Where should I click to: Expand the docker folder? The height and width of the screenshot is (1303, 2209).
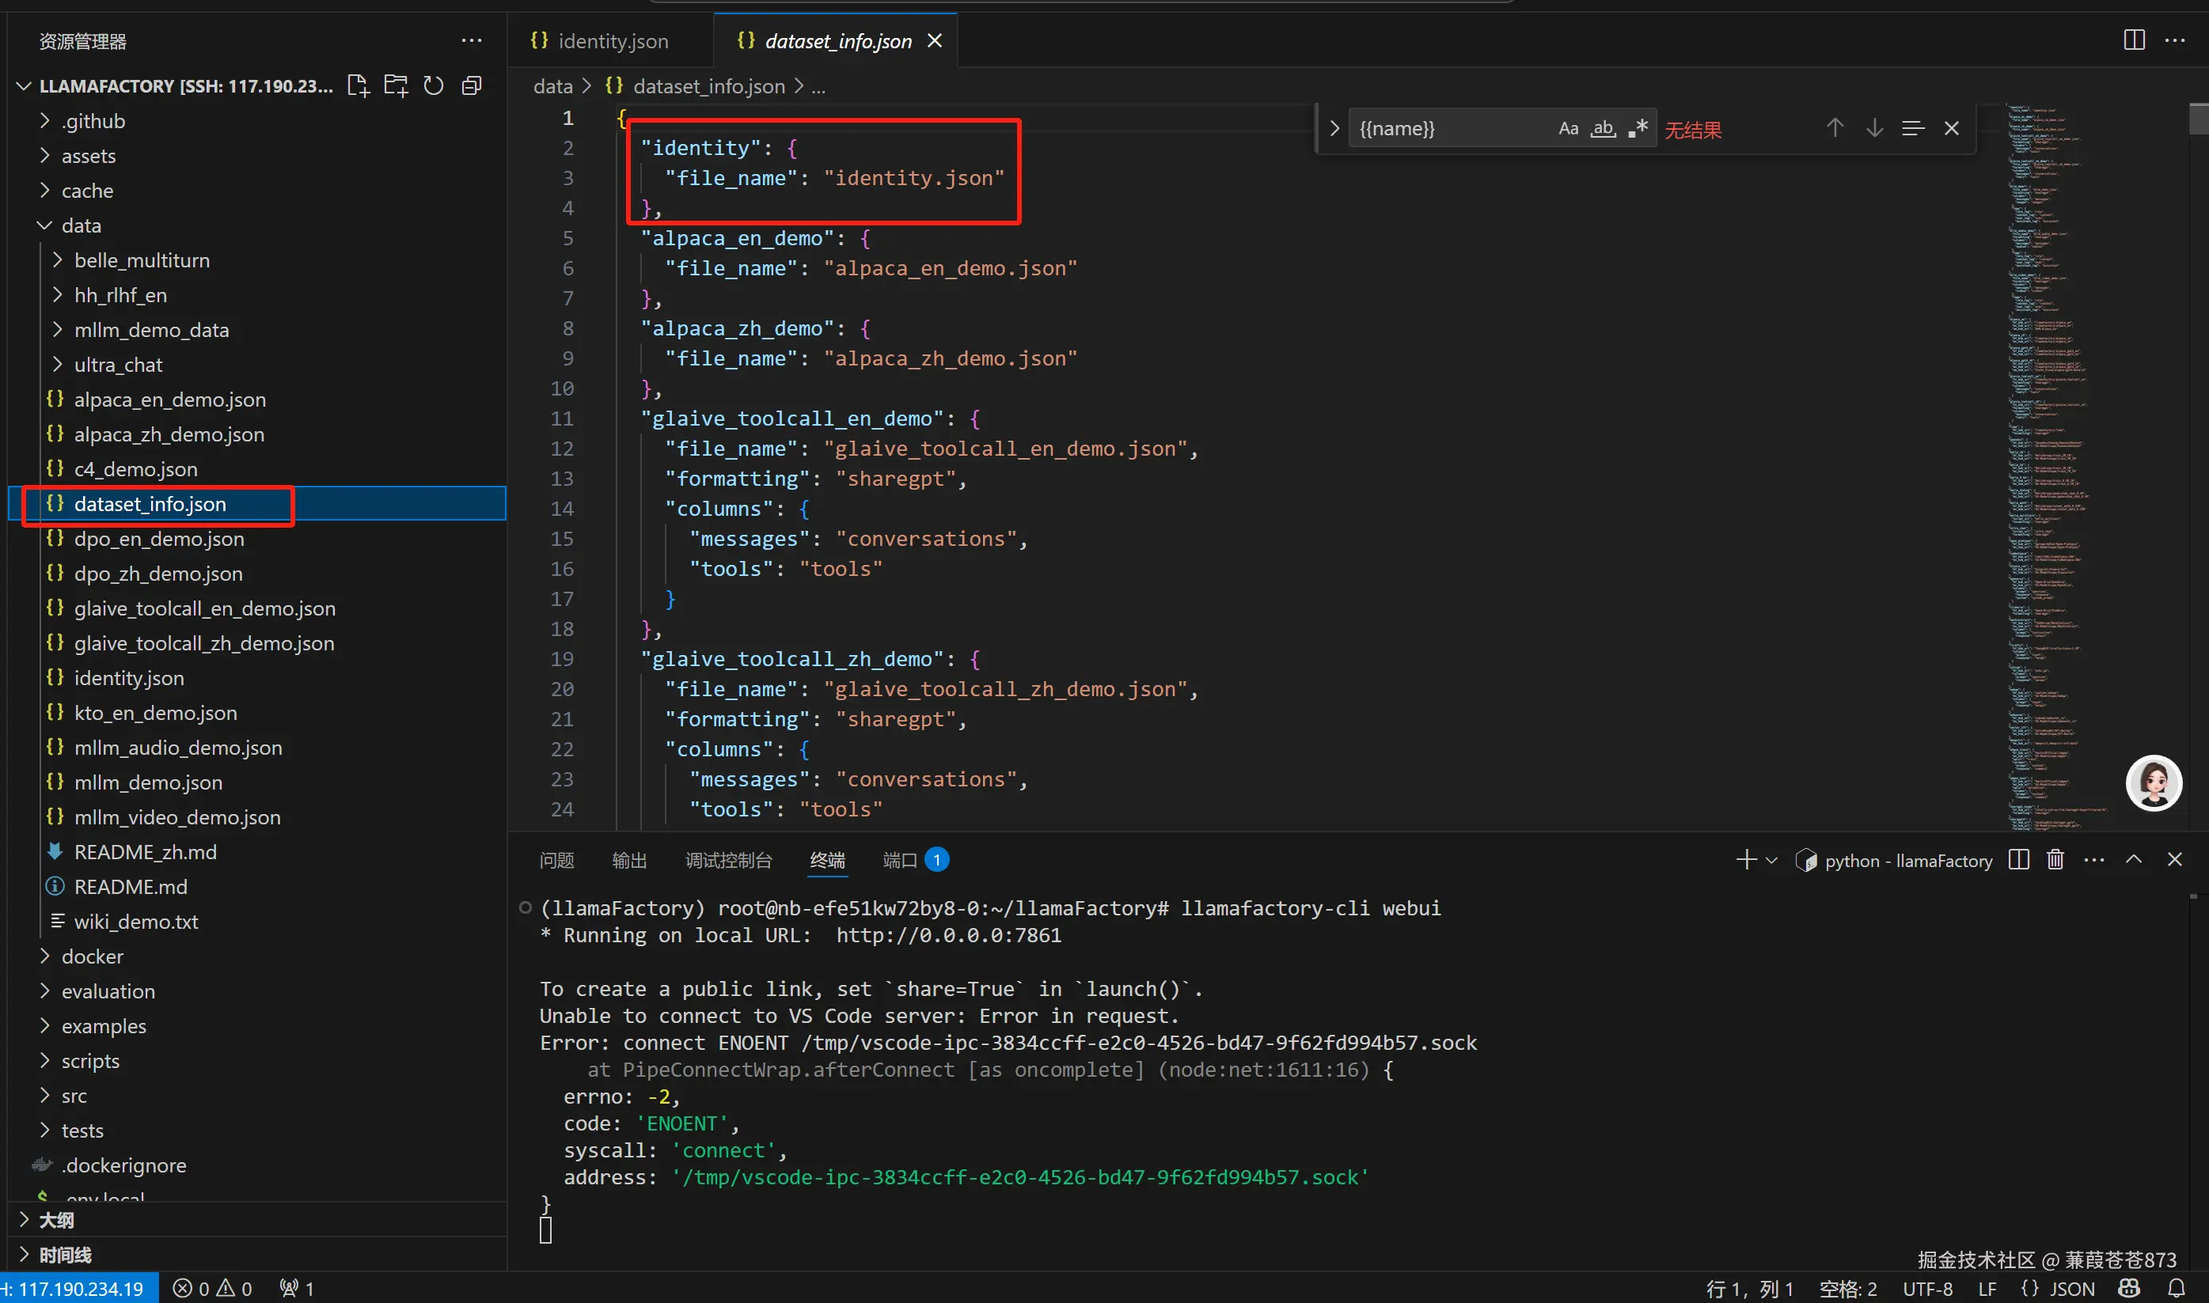click(93, 956)
